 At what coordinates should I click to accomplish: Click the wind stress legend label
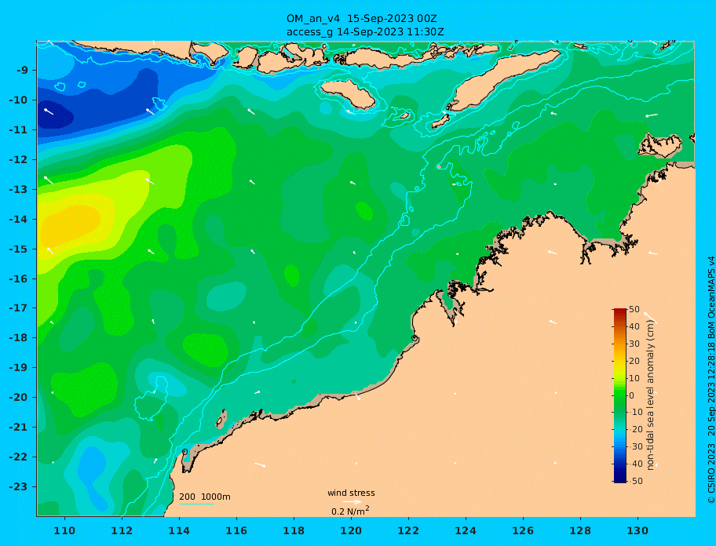pyautogui.click(x=351, y=493)
